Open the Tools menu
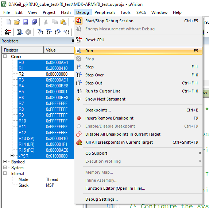The width and height of the screenshot is (209, 208). 125,12
